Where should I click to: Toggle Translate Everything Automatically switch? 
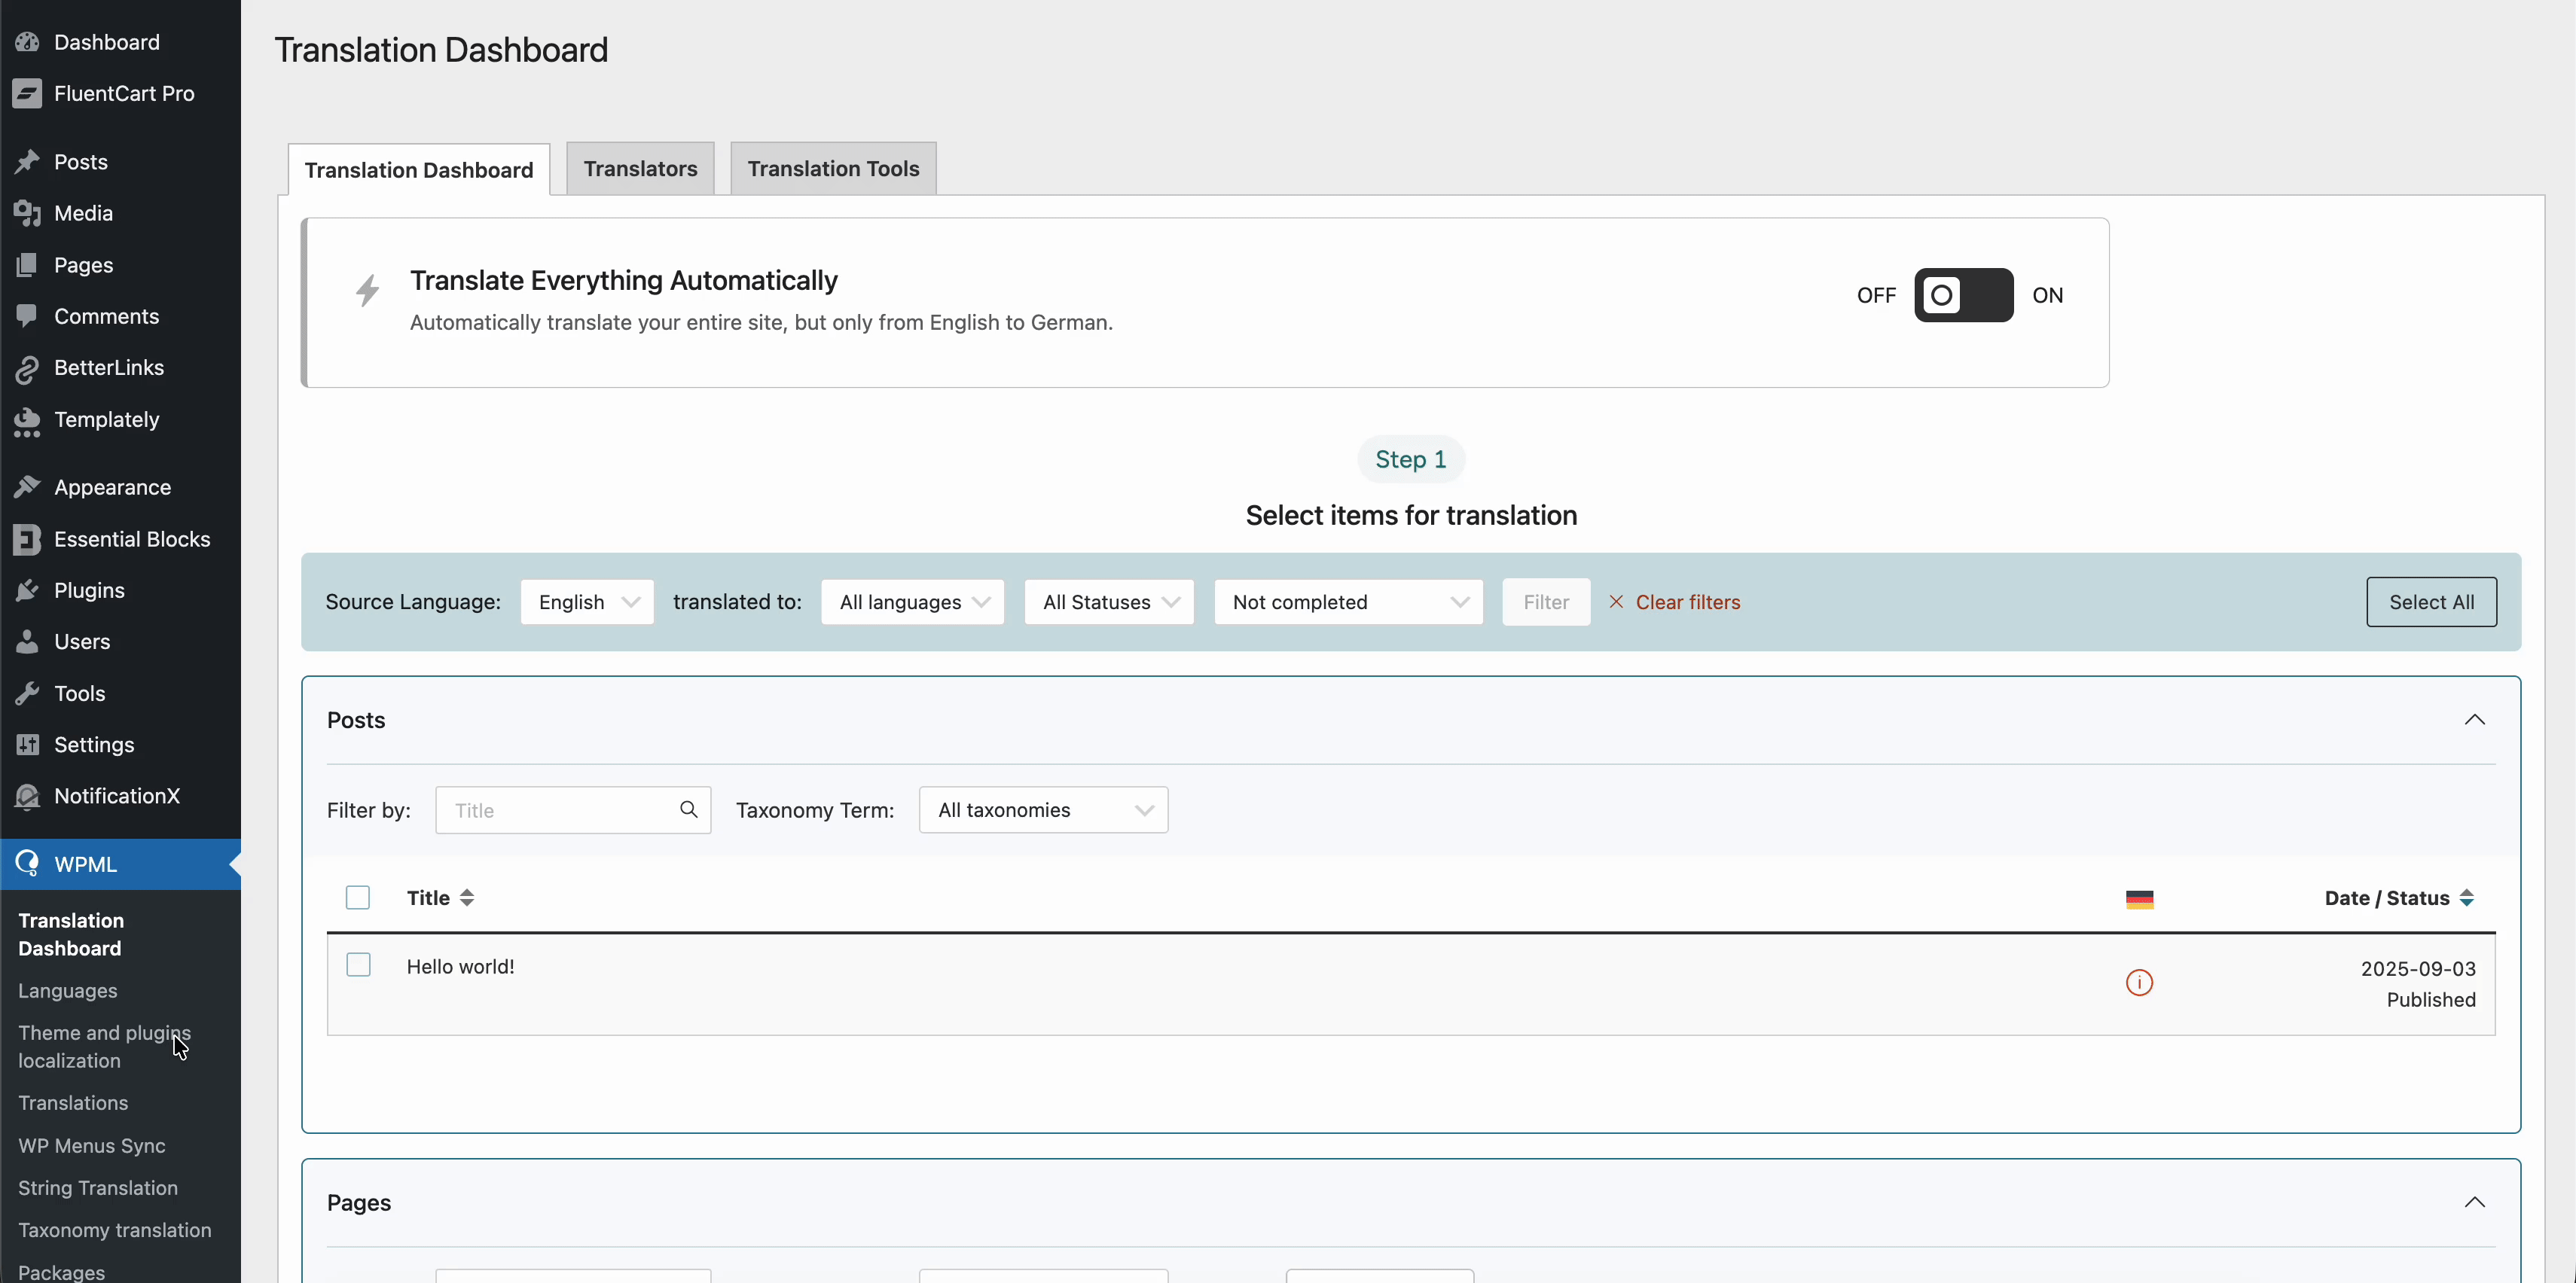coord(1963,295)
